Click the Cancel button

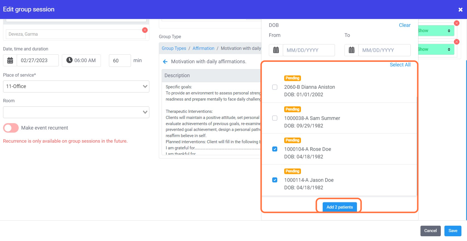tap(430, 231)
